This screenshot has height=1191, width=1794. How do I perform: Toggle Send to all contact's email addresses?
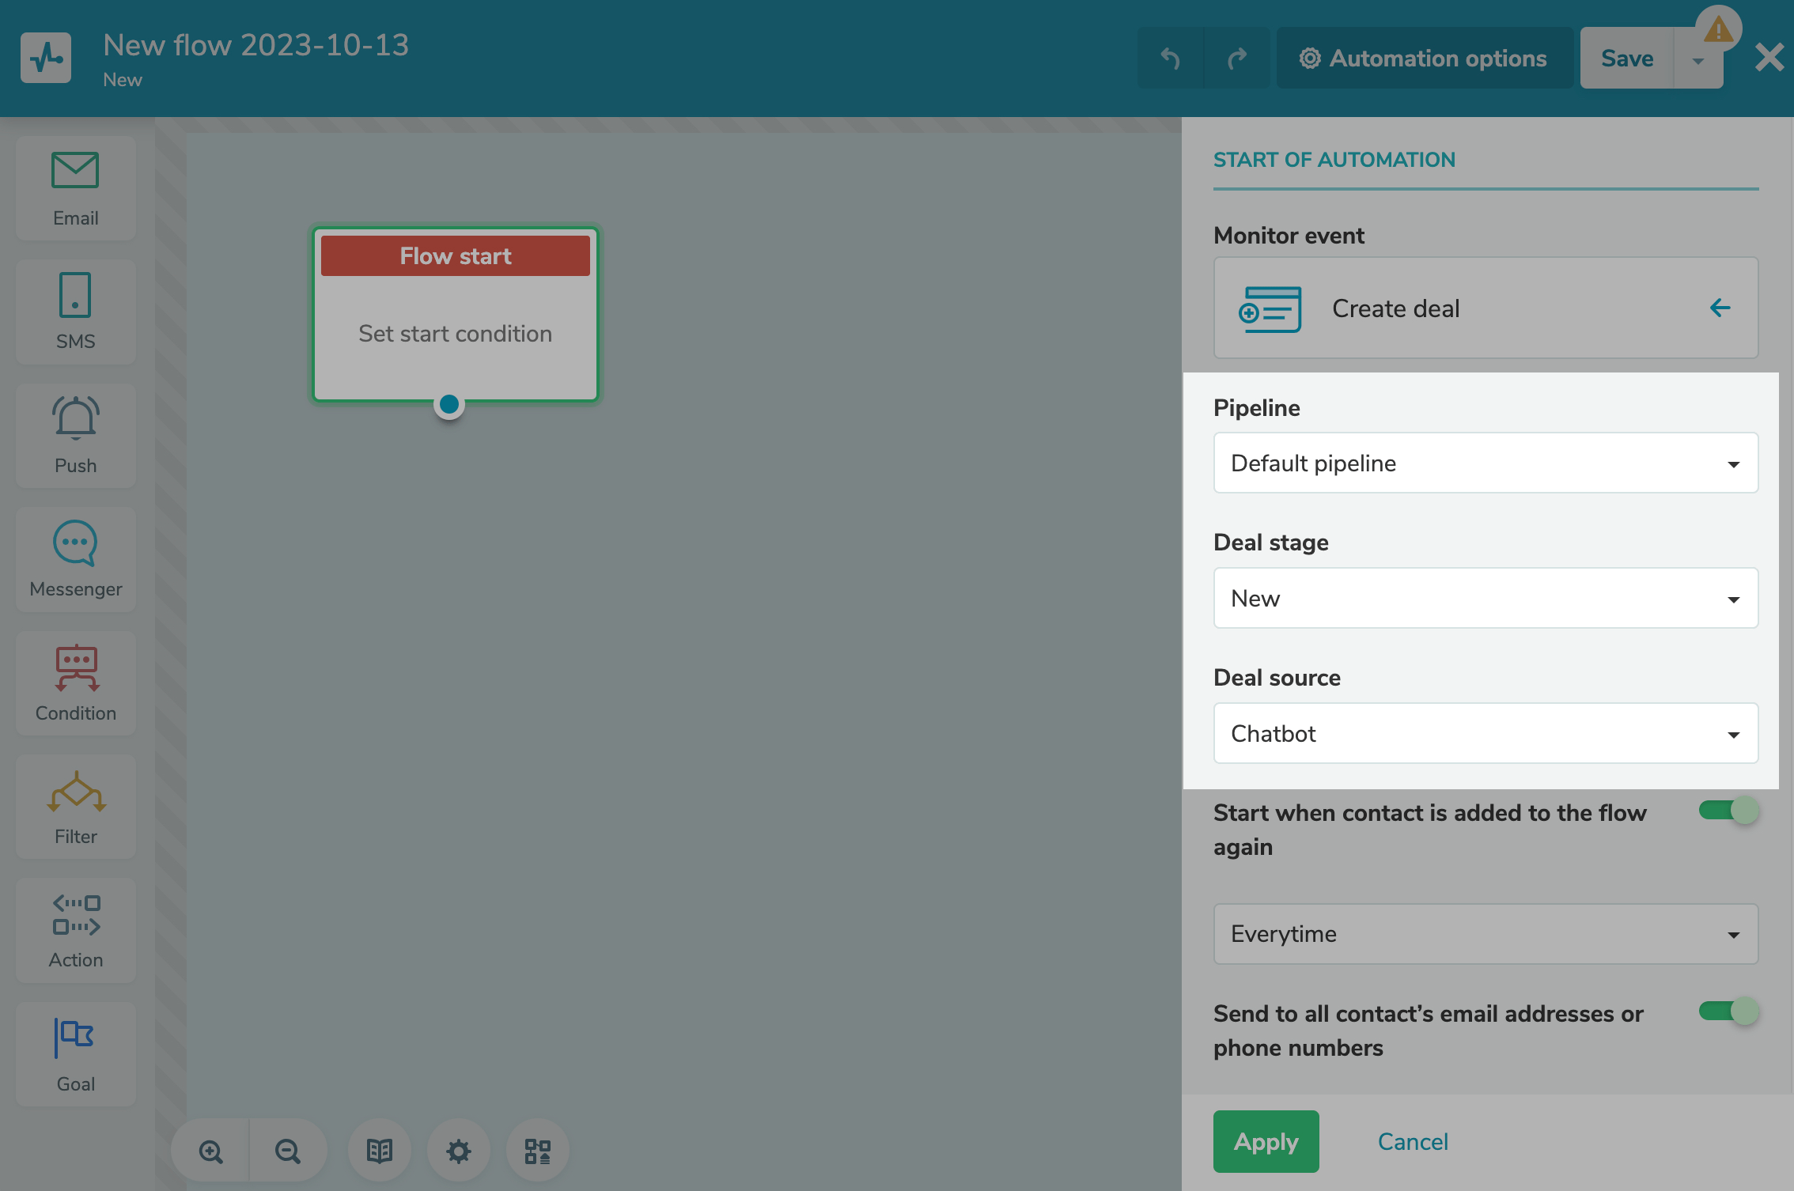1728,1011
